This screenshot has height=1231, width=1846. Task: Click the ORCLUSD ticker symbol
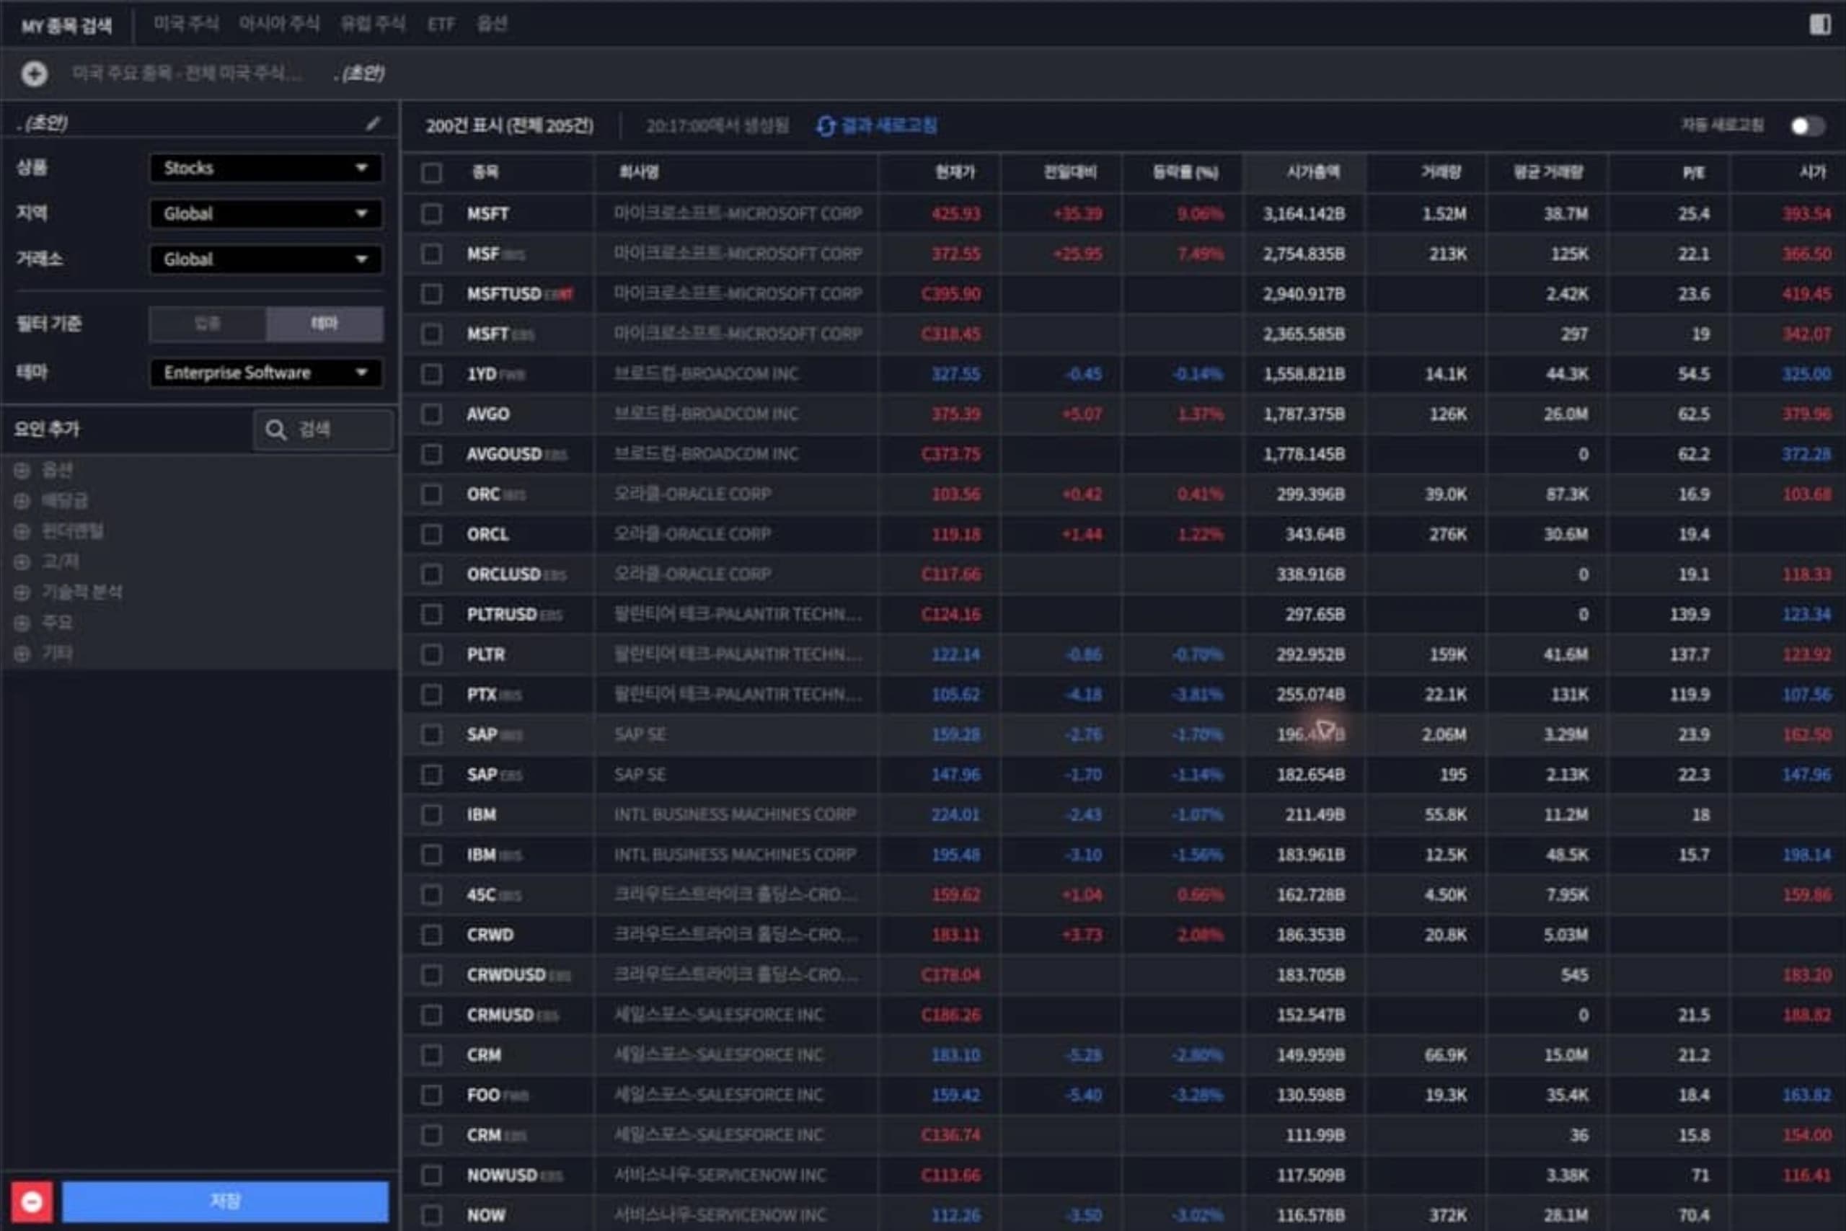[x=503, y=574]
